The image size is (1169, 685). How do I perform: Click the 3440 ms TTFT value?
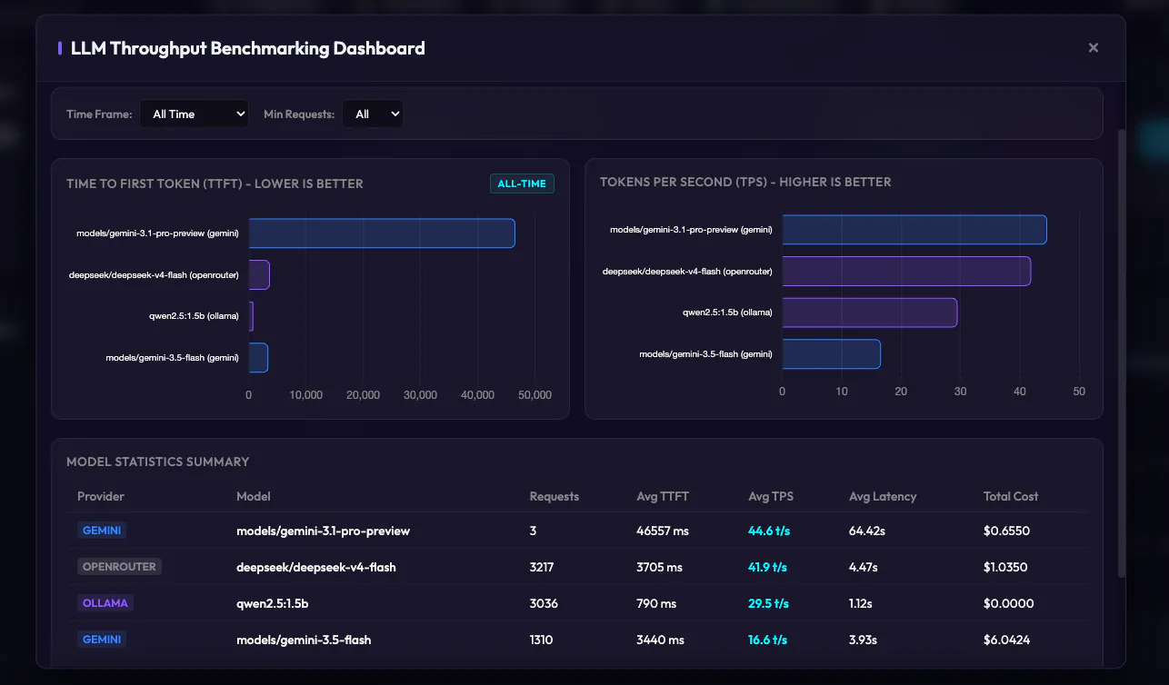pyautogui.click(x=660, y=640)
